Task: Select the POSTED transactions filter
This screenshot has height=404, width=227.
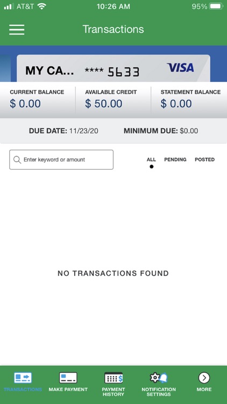Action: 204,160
